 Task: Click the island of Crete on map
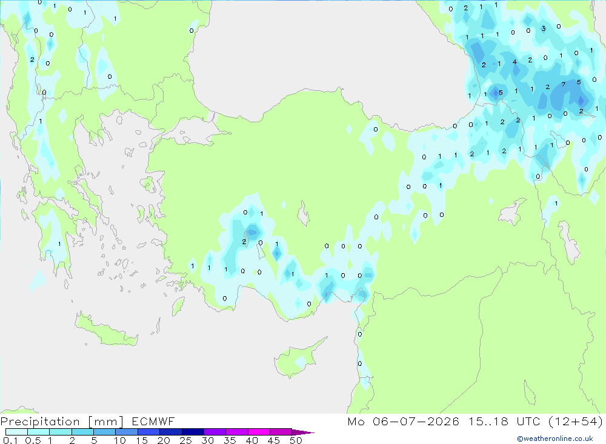106,330
